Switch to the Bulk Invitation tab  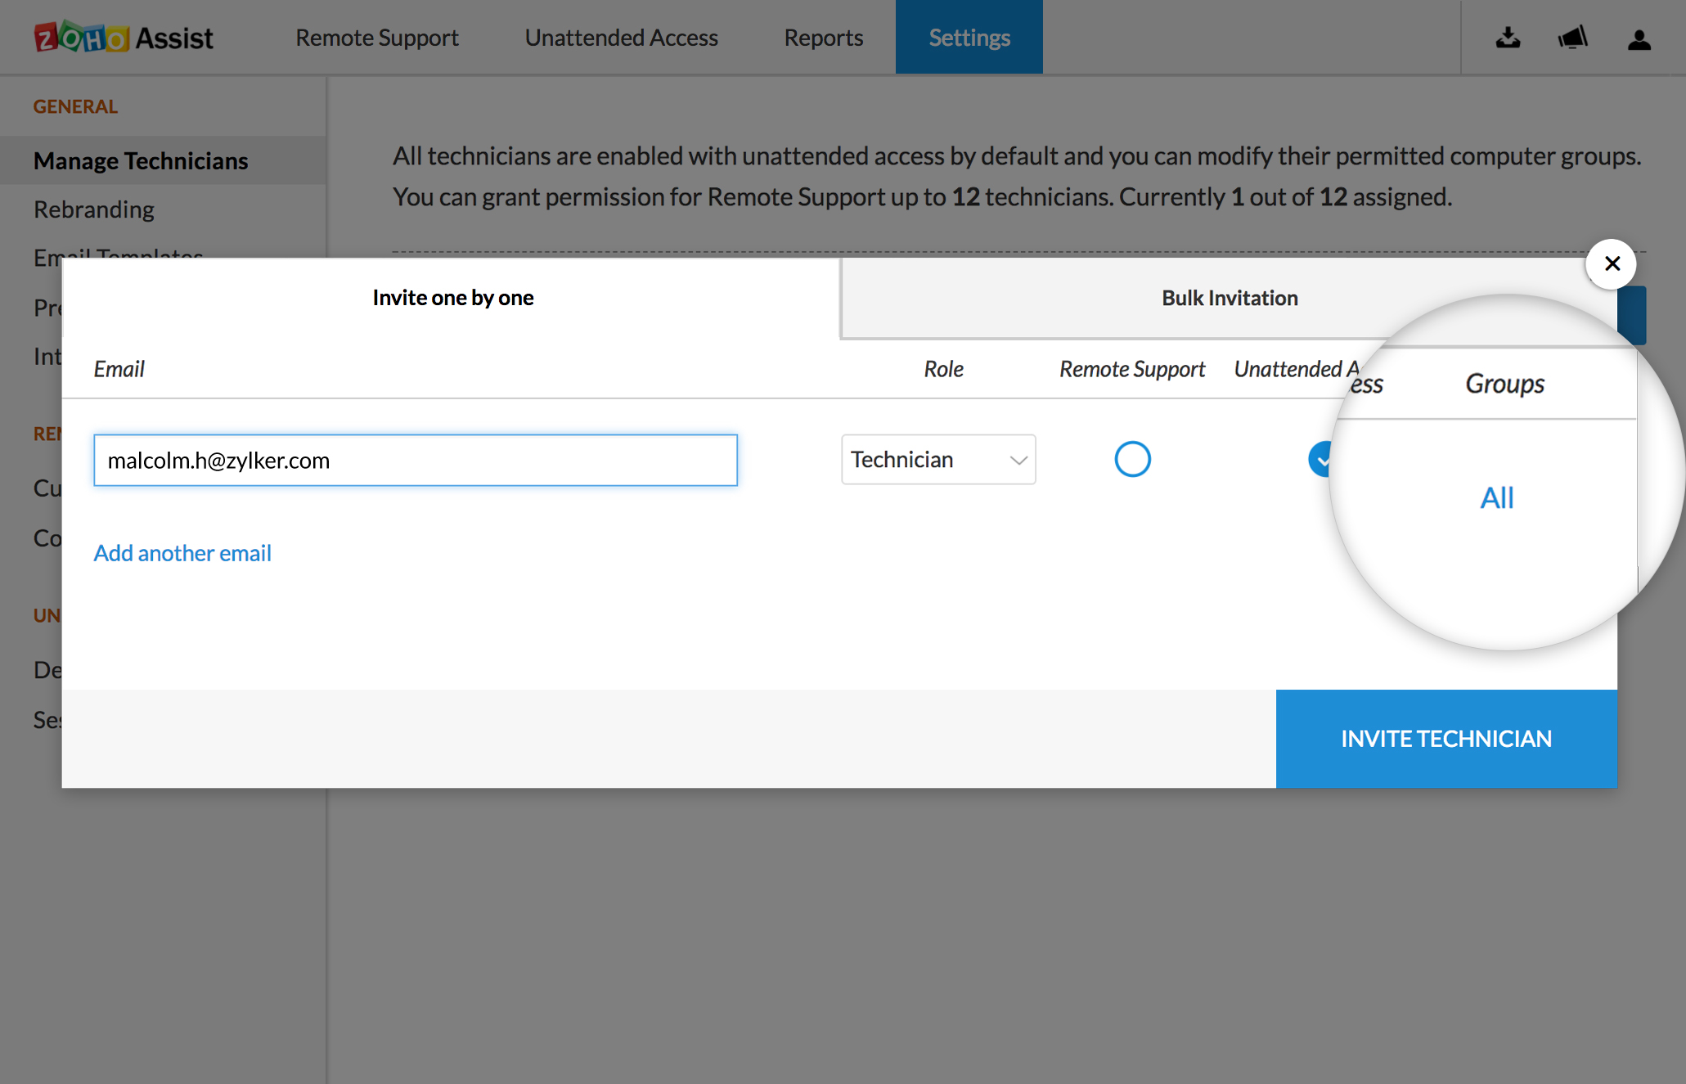[1229, 298]
